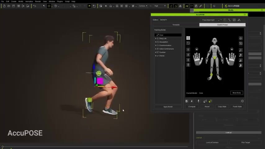Screen dimensions: 265x149
Task: Click the Home view icon
Action: click(x=111, y=6)
